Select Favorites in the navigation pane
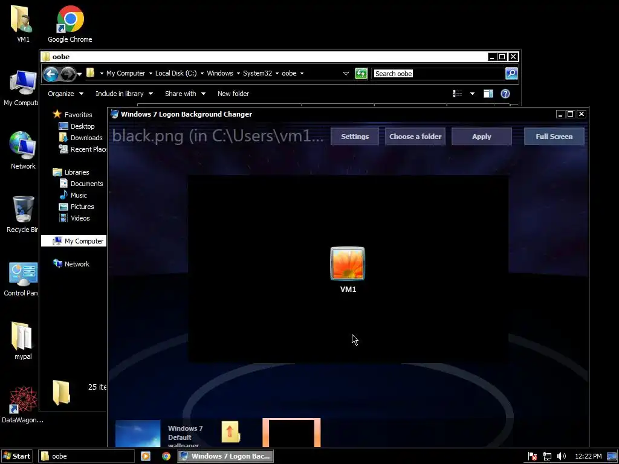The image size is (619, 464). (x=73, y=114)
